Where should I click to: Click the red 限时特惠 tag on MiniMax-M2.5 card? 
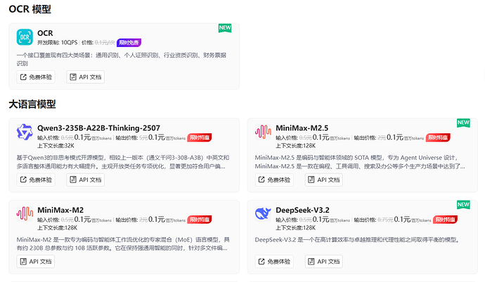click(x=438, y=137)
